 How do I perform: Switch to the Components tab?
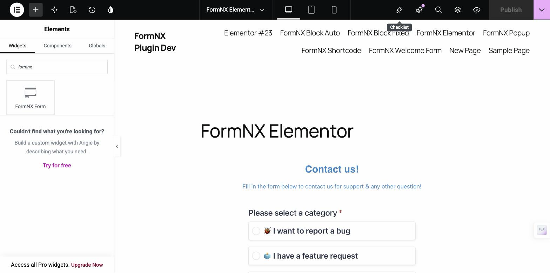coord(58,46)
